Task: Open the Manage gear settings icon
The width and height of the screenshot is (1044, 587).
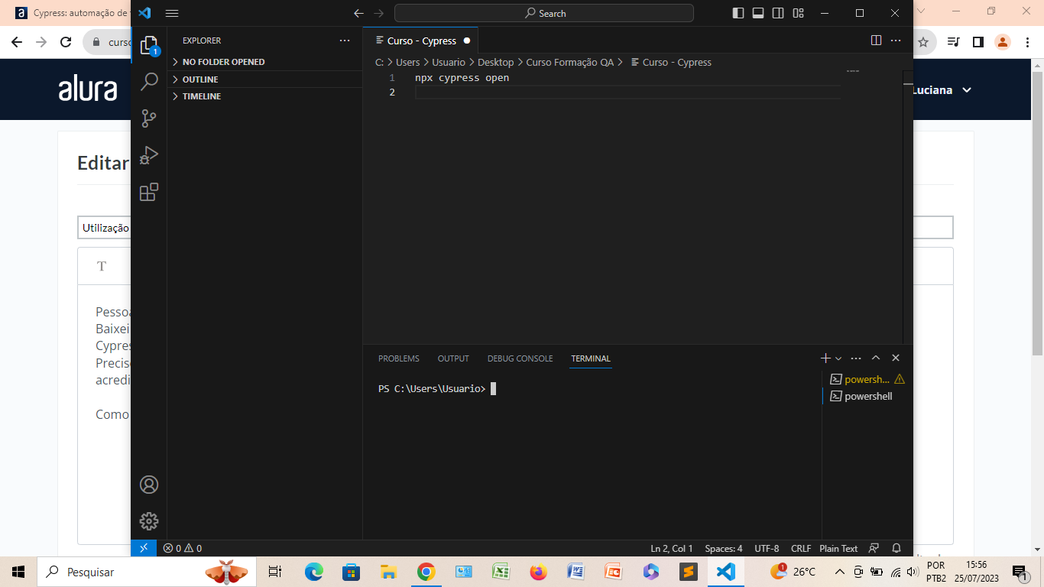Action: click(x=149, y=521)
